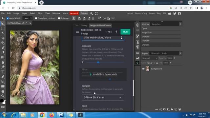Screen dimensions: 210x118
Task: Create new folder in Layers panel
Action: 172,109
